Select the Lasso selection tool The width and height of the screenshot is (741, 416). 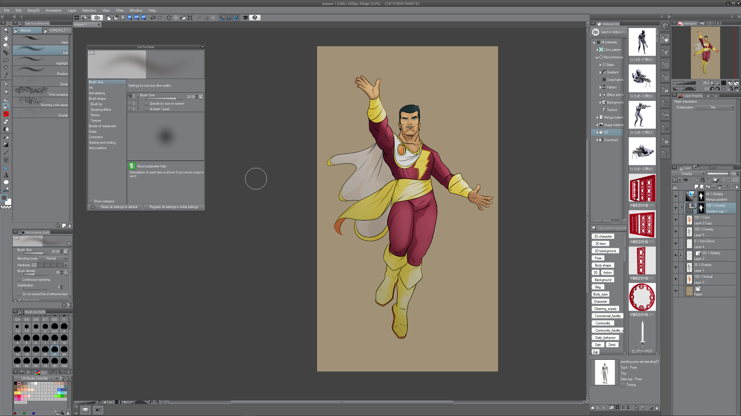pyautogui.click(x=6, y=60)
